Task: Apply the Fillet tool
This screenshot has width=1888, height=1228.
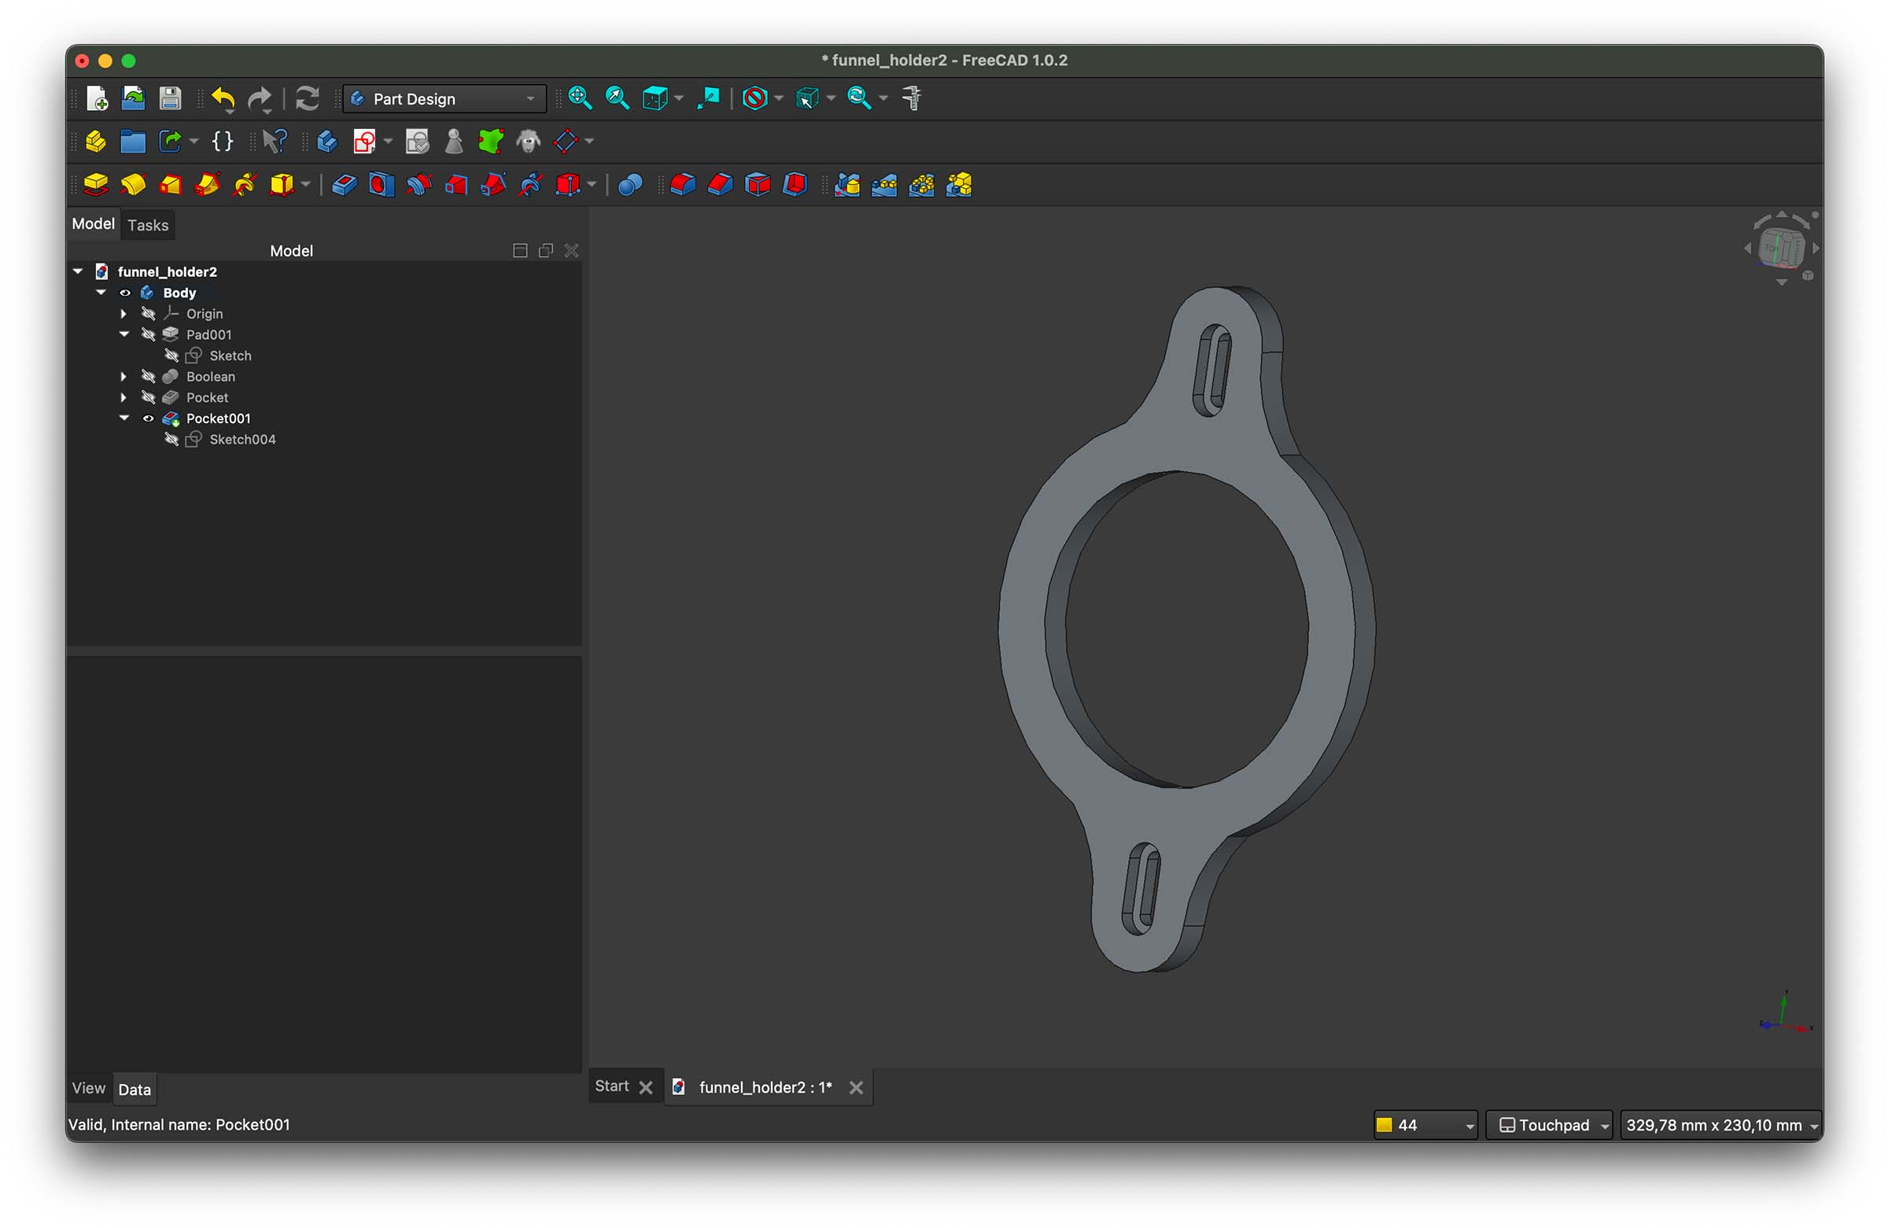Action: click(682, 185)
